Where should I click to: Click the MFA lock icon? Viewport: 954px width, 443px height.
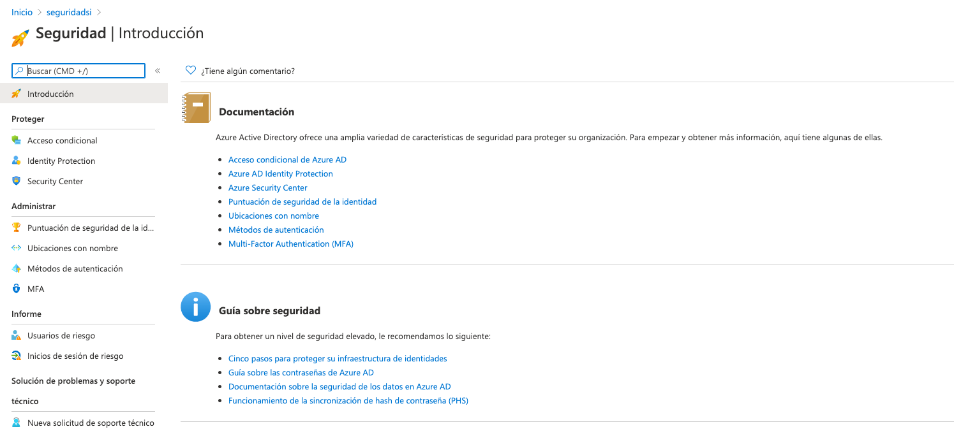pos(17,289)
